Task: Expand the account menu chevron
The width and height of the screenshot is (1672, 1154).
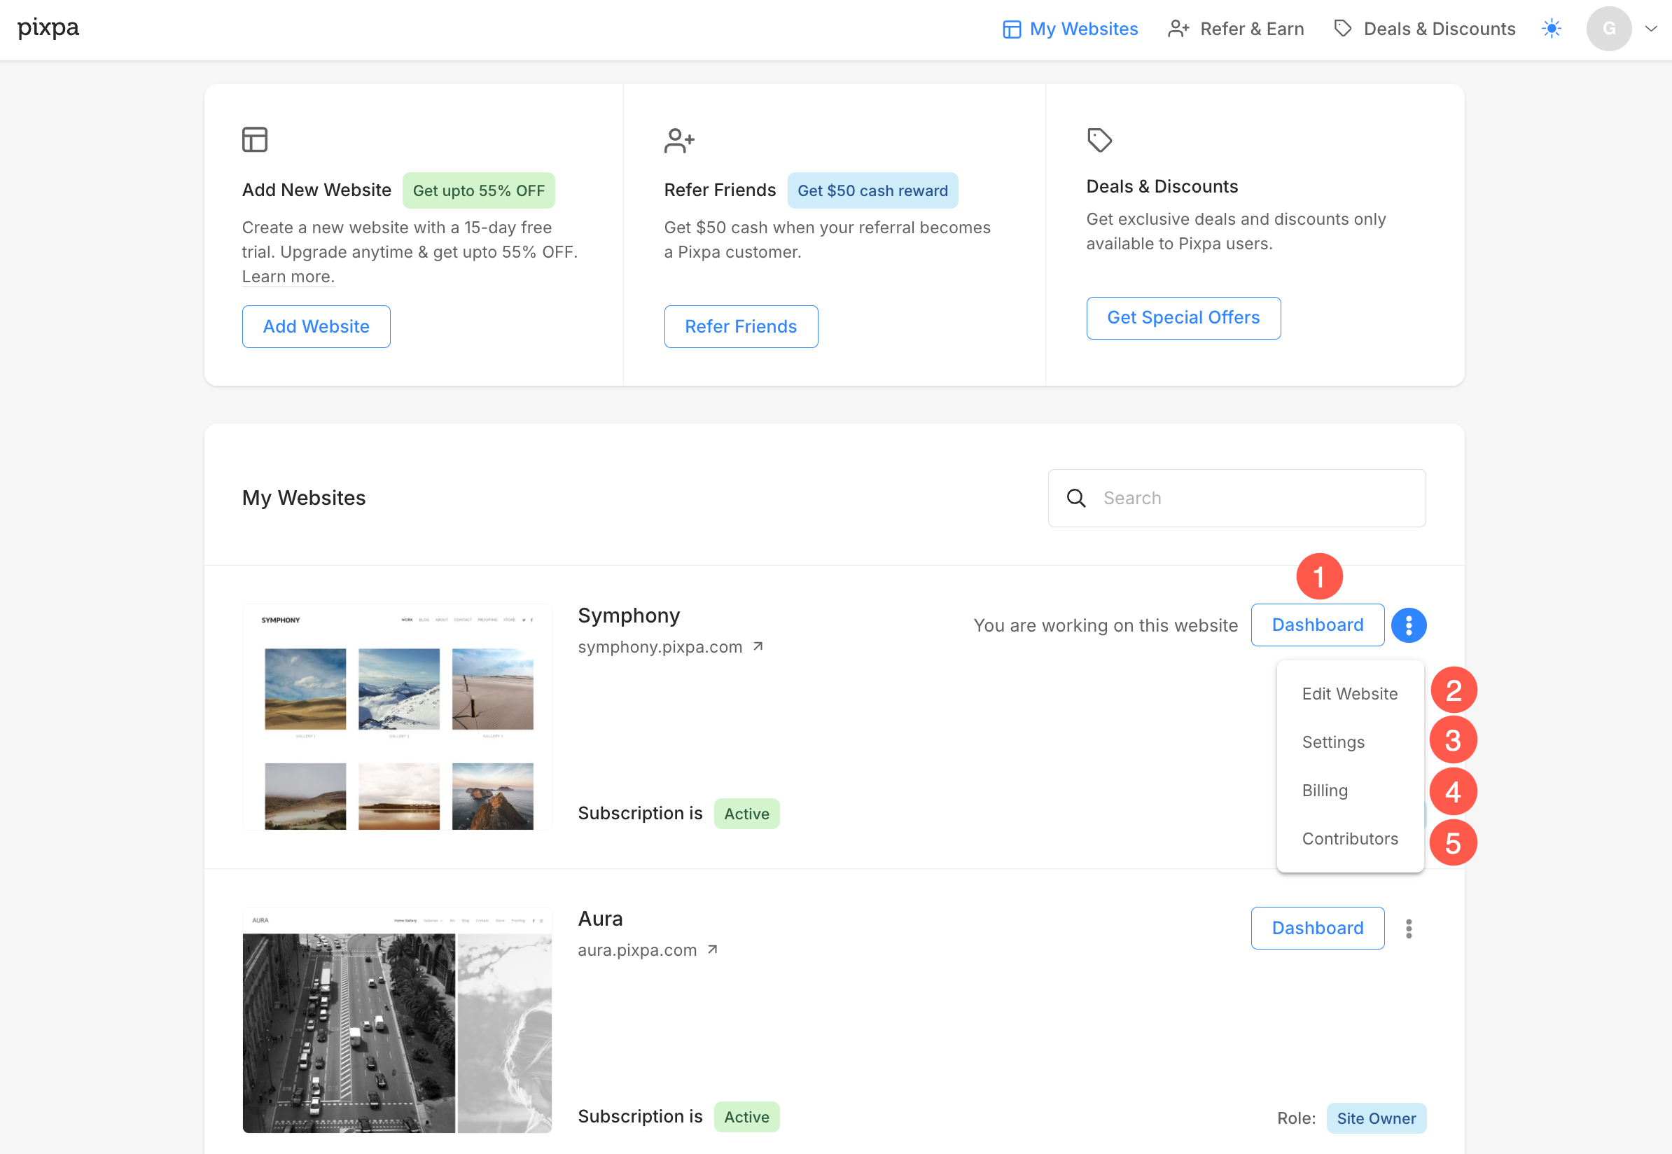Action: coord(1651,29)
